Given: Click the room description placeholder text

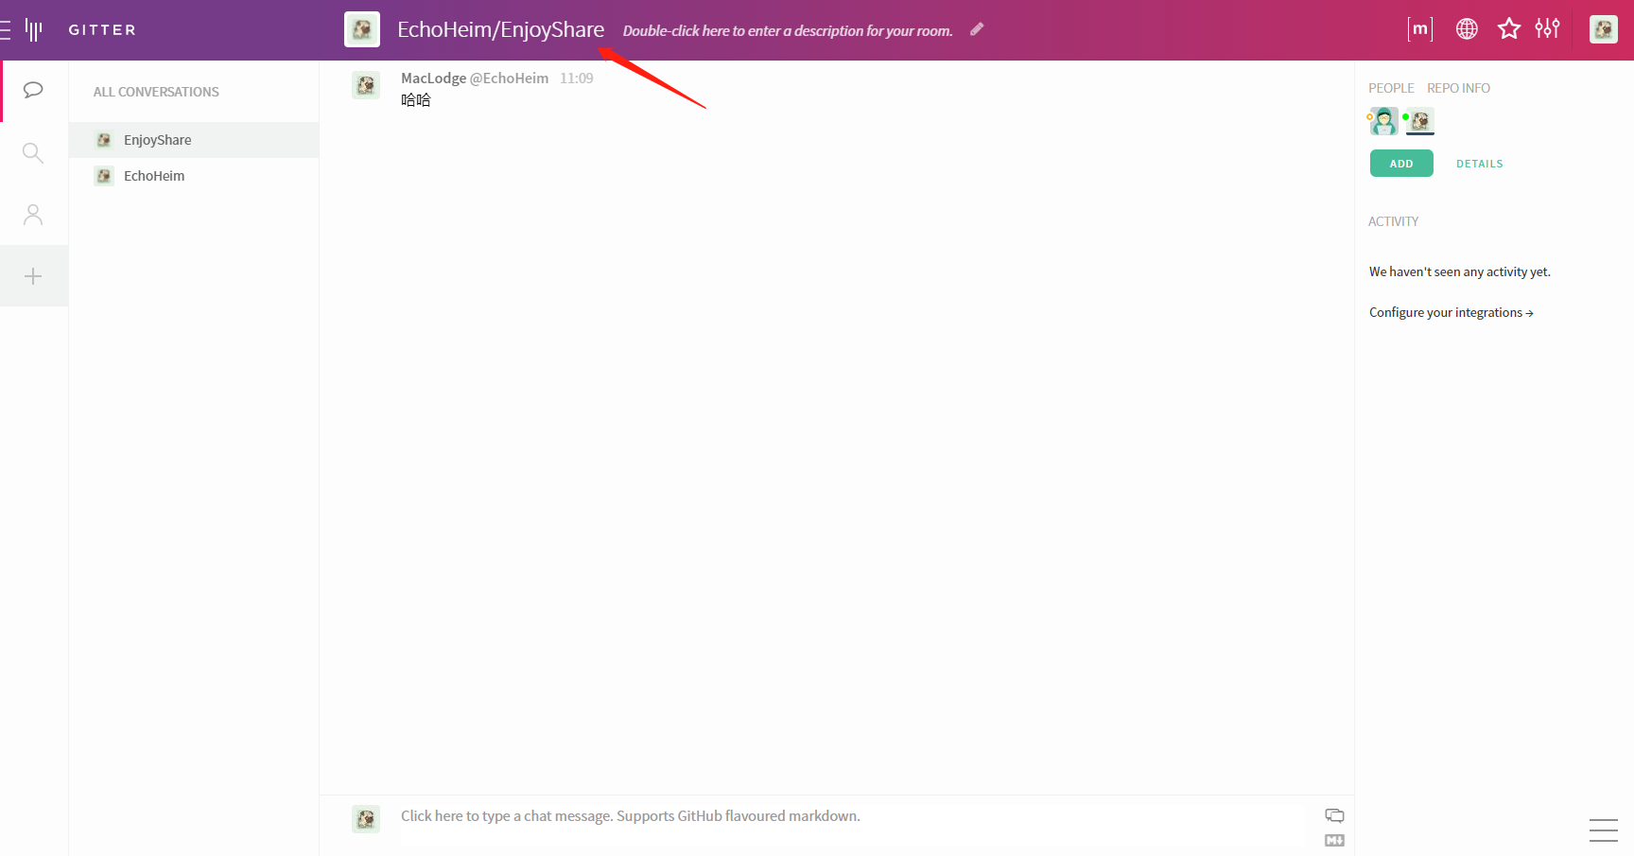Looking at the screenshot, I should click(788, 30).
